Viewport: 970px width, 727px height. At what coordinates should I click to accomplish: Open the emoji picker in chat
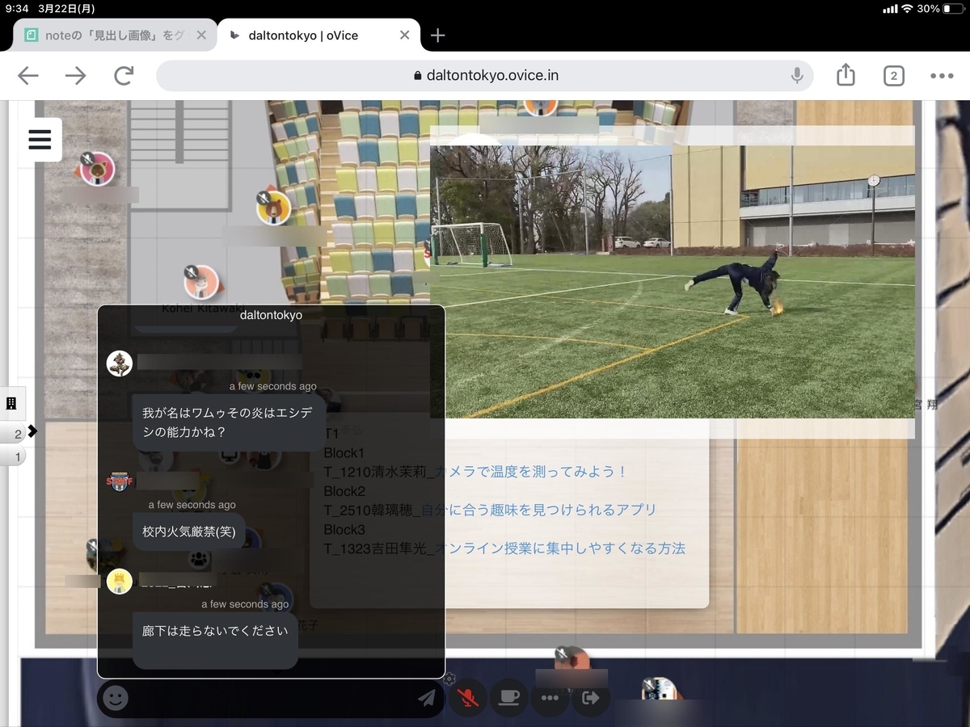coord(116,698)
